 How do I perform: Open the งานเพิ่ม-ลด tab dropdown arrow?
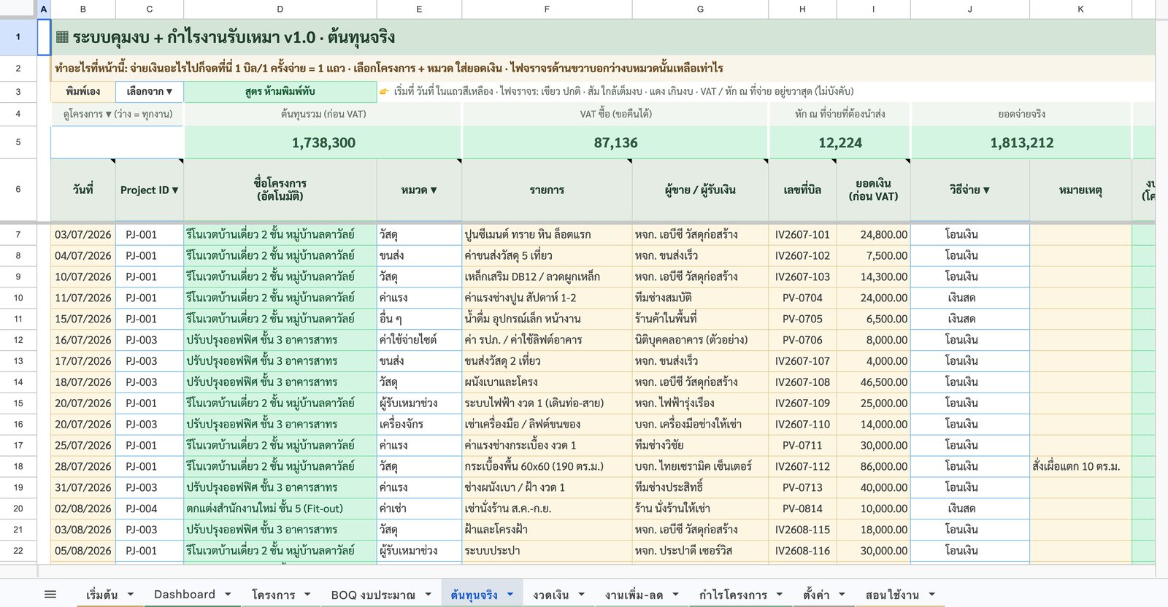point(675,595)
